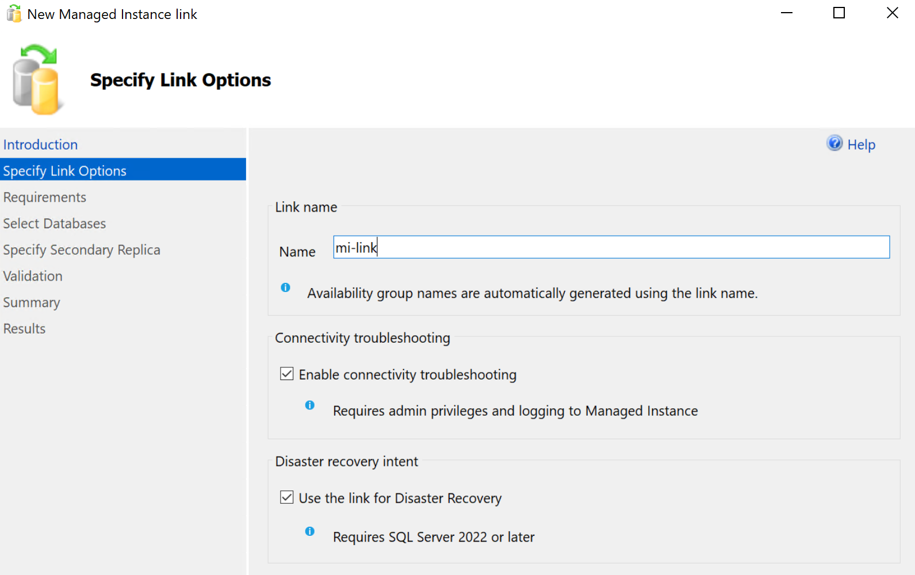Click info icon beside Availability group names note
Viewport: 915px width, 575px height.
pos(285,287)
